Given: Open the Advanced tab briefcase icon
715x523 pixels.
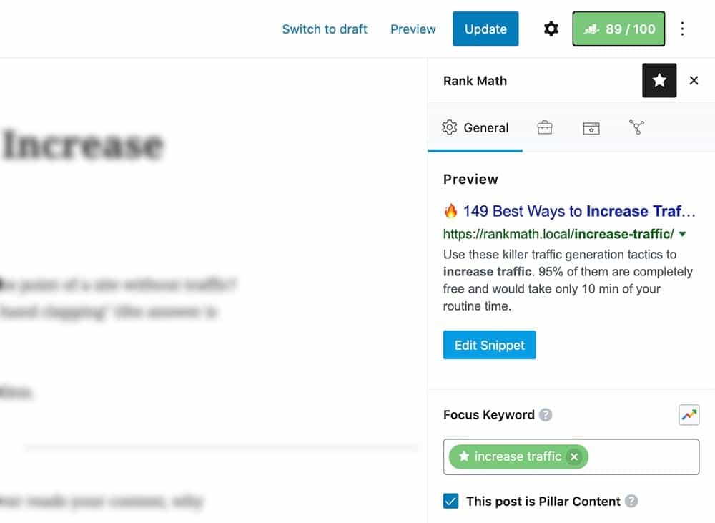Looking at the screenshot, I should click(x=545, y=128).
